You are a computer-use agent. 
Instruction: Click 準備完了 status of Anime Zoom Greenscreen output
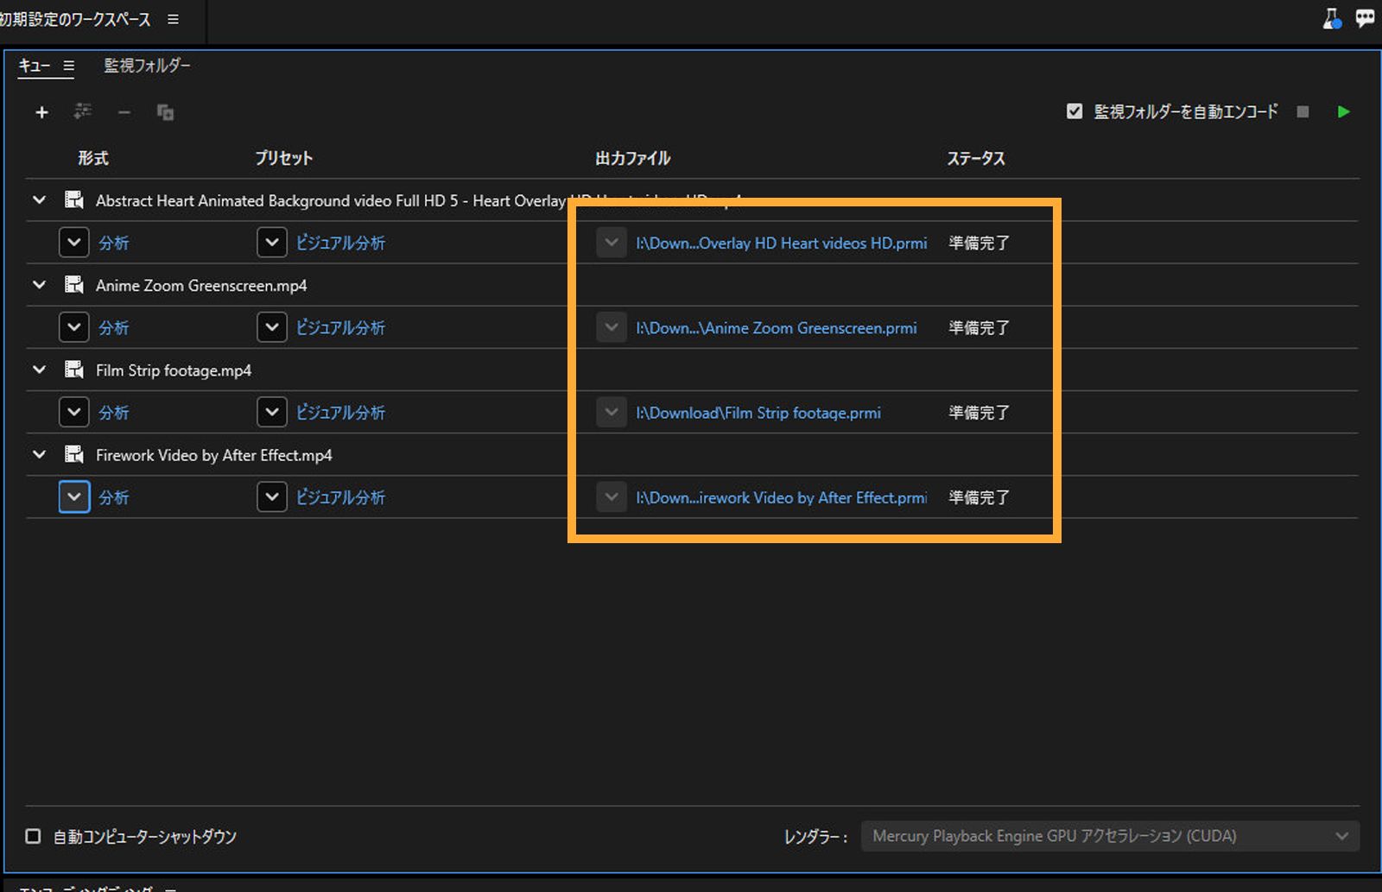tap(979, 328)
